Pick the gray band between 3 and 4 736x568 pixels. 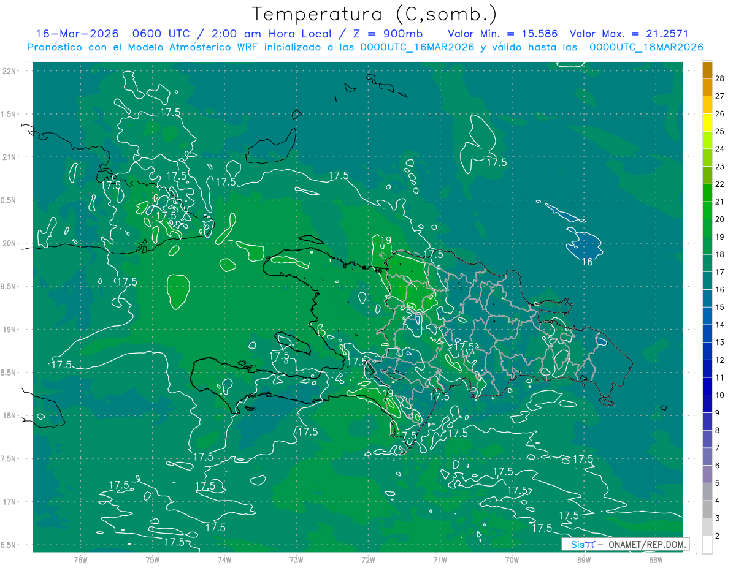708,509
